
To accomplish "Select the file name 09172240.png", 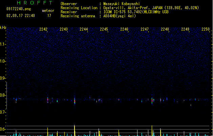I will [x=19, y=9].
